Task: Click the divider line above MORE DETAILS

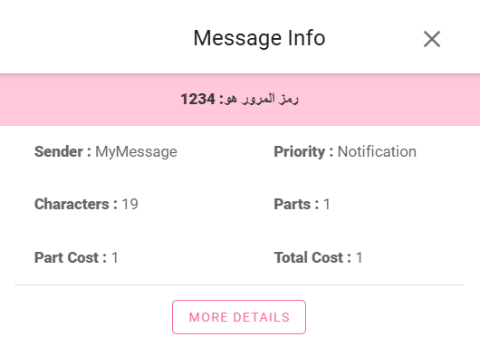Action: click(x=239, y=284)
